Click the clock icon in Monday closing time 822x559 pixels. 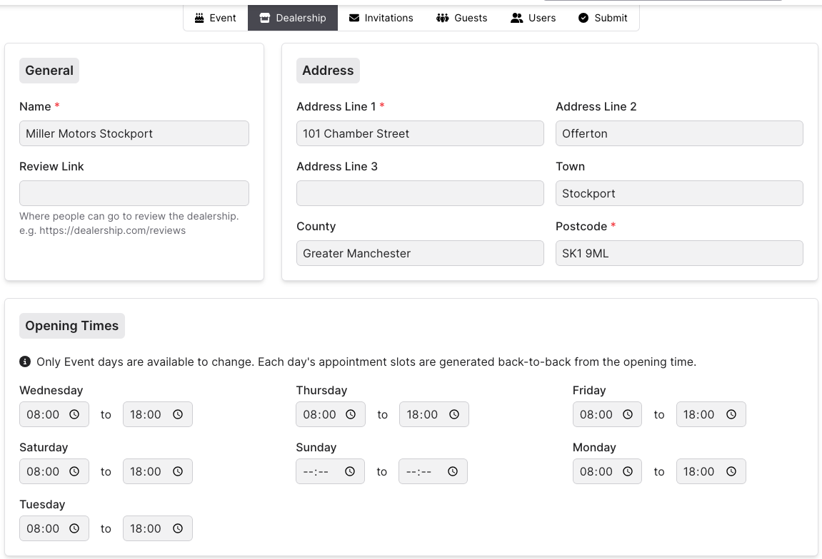point(731,471)
